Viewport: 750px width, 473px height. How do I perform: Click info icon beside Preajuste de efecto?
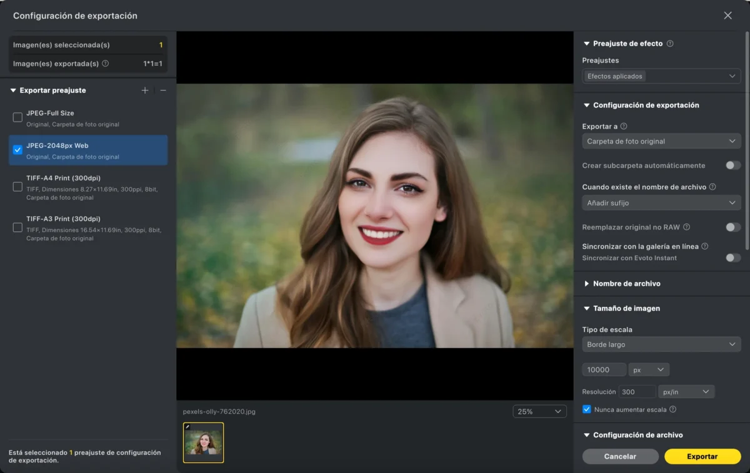(x=670, y=44)
